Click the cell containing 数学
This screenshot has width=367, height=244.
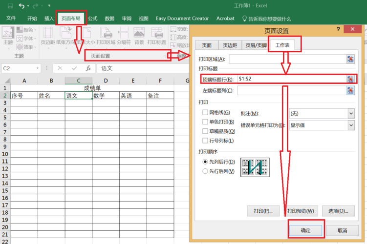click(x=106, y=95)
